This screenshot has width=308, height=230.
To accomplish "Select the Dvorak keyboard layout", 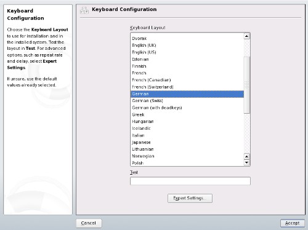I will (187, 39).
